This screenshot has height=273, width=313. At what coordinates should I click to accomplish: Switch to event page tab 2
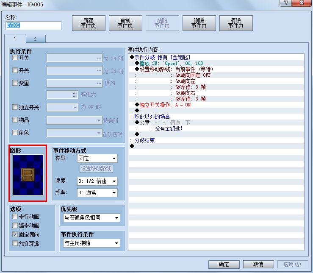[x=36, y=39]
